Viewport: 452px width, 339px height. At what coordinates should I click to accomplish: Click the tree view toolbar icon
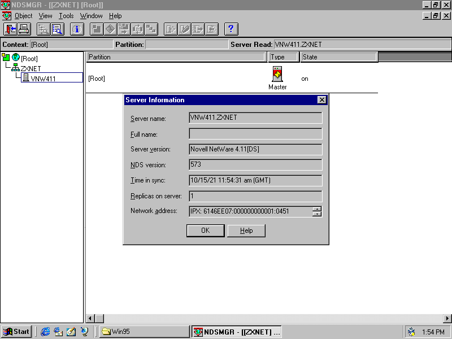[44, 29]
